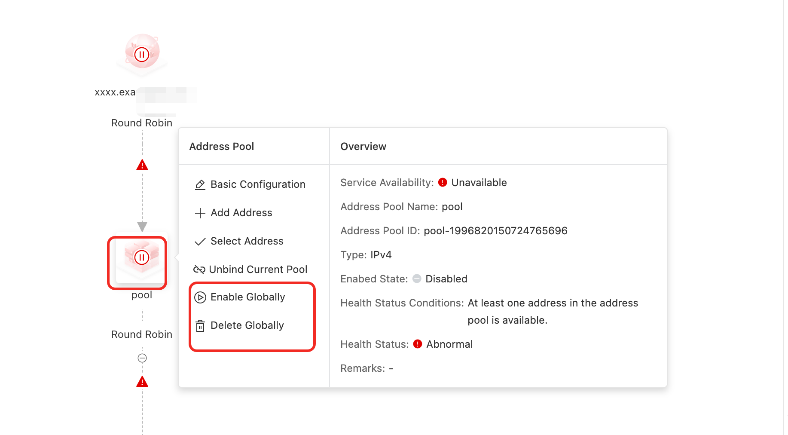This screenshot has height=435, width=788.
Task: Collapse the node below pool
Action: tap(142, 358)
